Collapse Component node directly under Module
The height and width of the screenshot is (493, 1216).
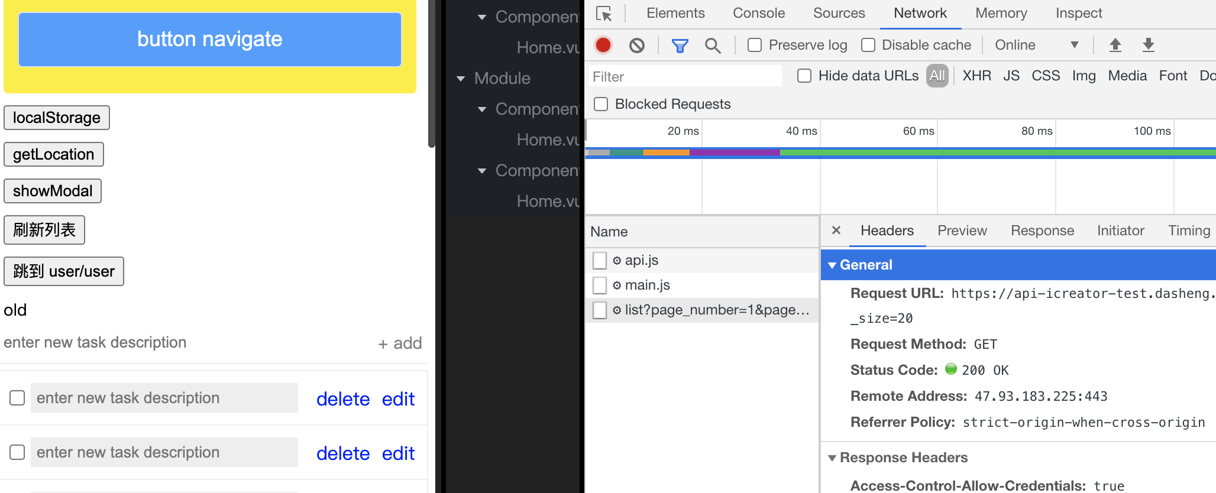click(x=482, y=109)
